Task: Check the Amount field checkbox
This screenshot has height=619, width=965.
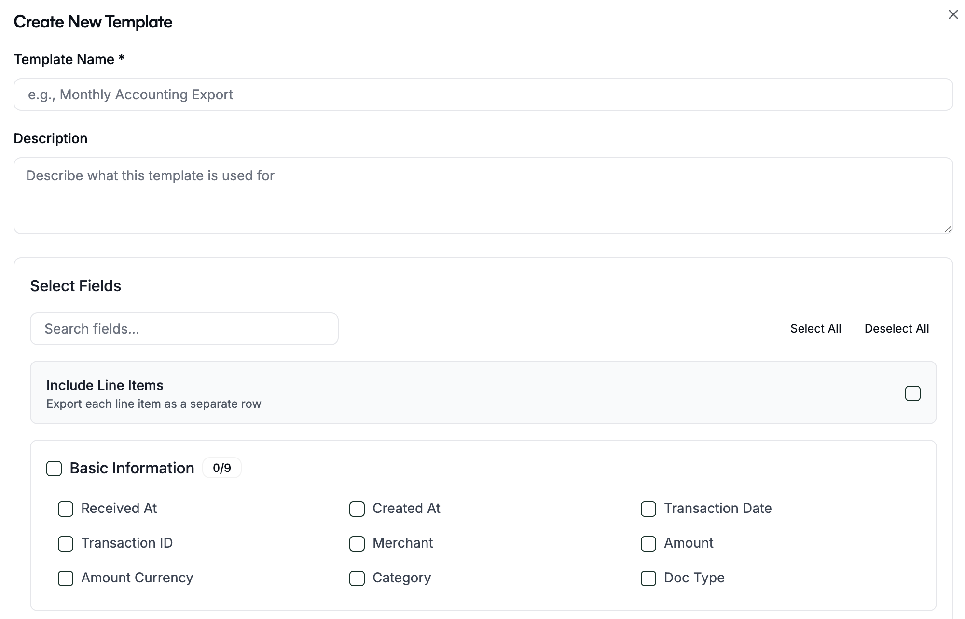Action: [x=648, y=544]
